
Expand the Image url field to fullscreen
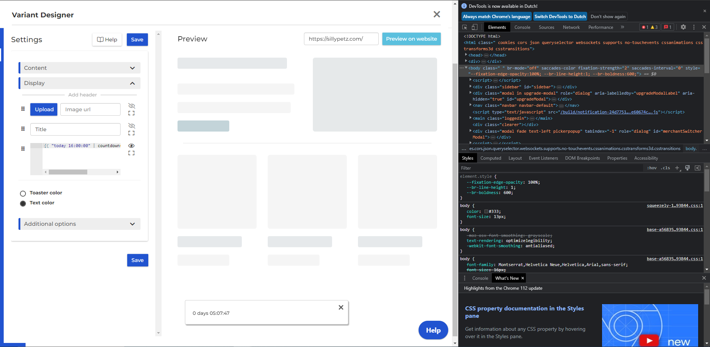(131, 113)
